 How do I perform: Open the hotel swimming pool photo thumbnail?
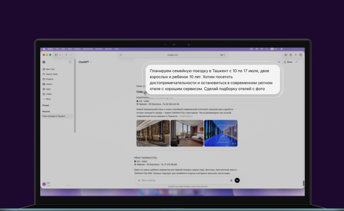(x=221, y=133)
